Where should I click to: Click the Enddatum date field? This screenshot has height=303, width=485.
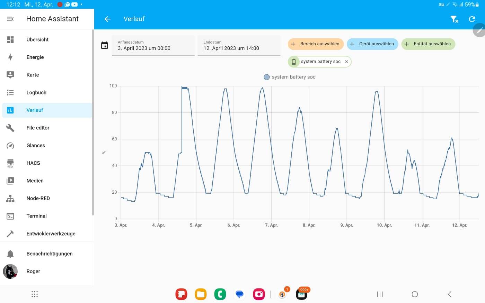[239, 45]
